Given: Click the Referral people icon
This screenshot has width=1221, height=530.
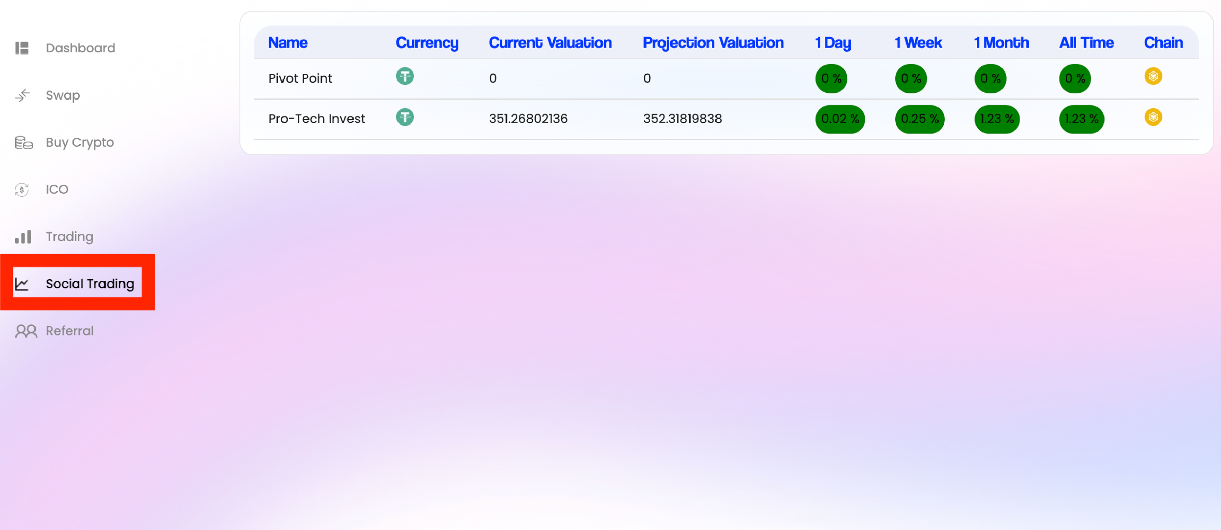Looking at the screenshot, I should [x=26, y=331].
